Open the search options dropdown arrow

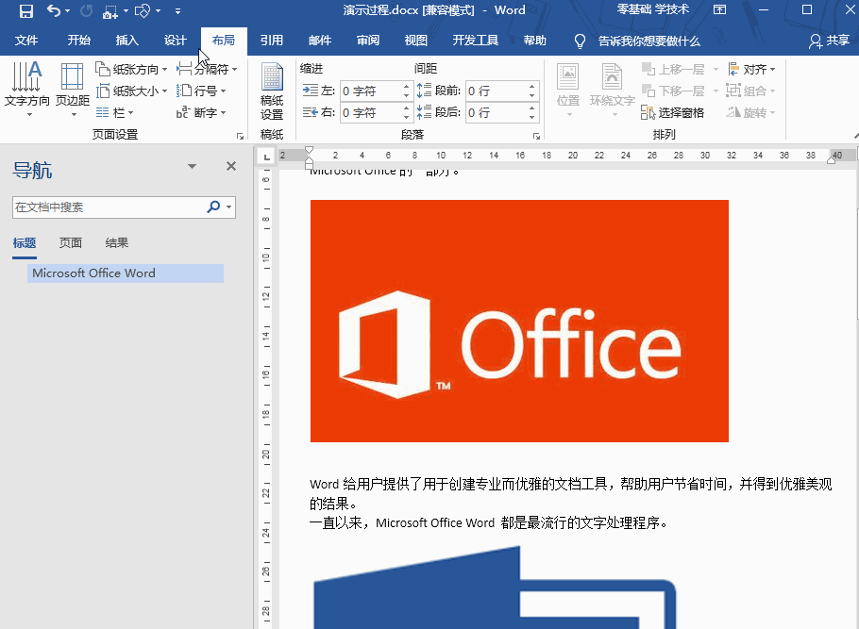coord(229,207)
